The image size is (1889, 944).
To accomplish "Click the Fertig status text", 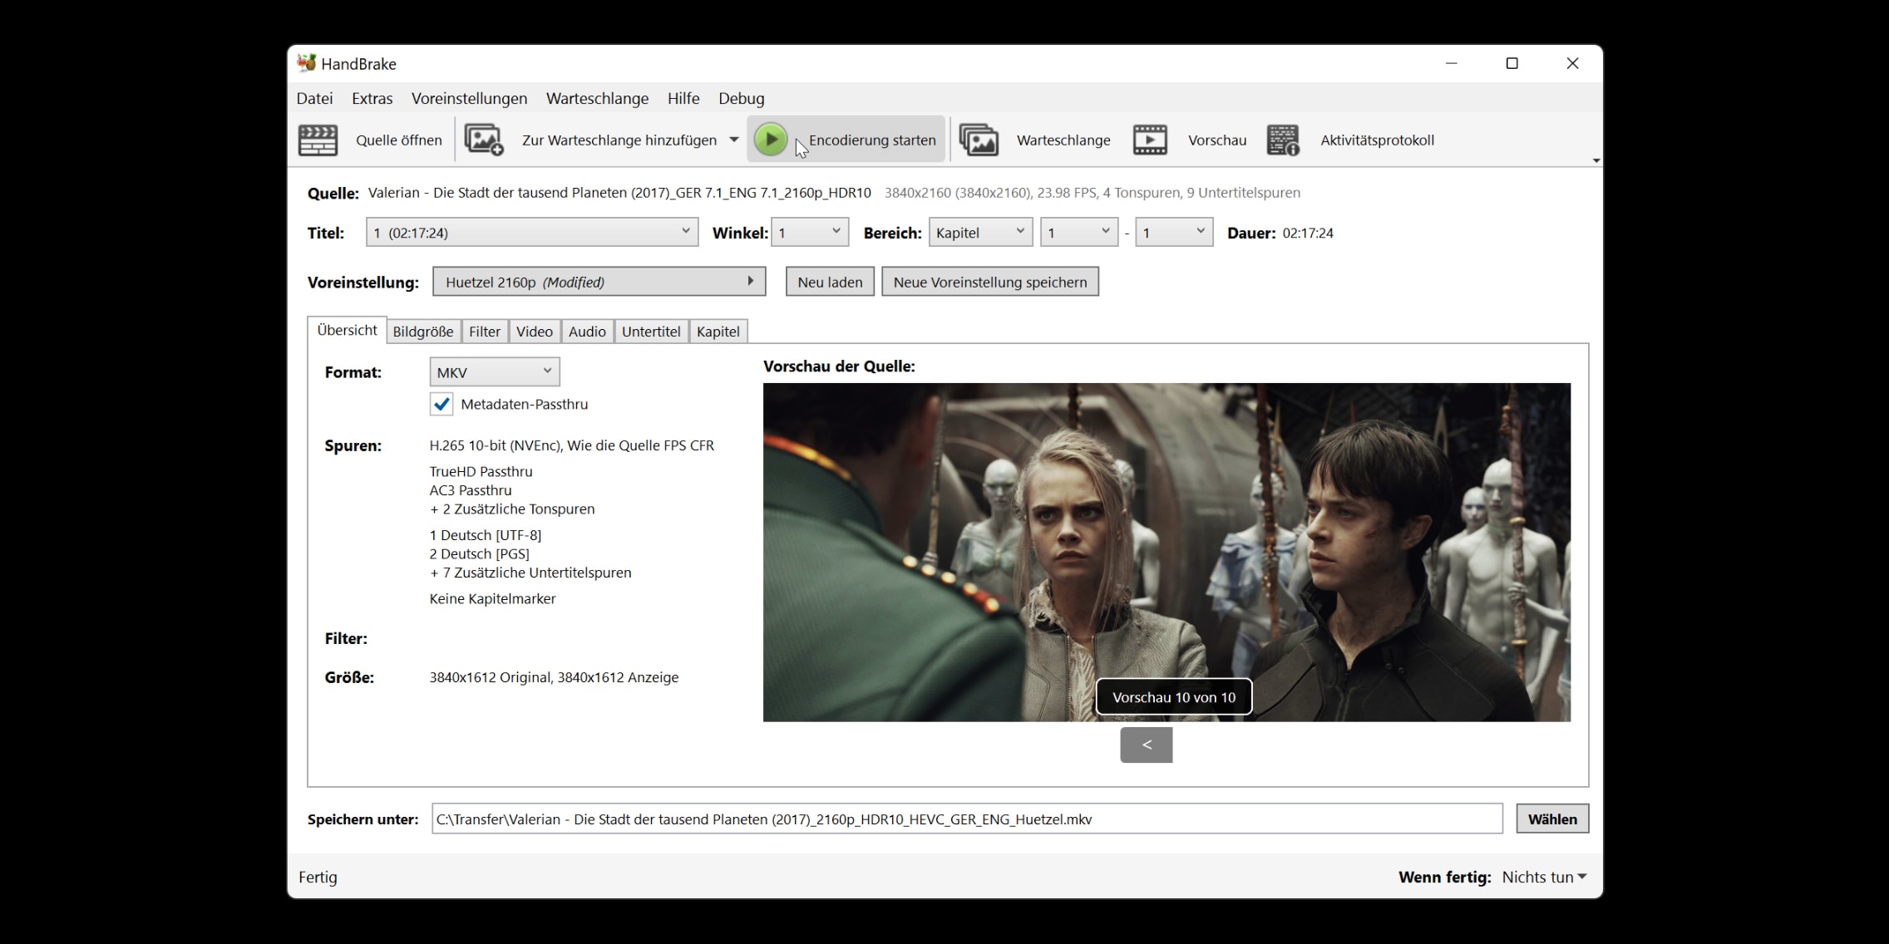I will coord(318,877).
